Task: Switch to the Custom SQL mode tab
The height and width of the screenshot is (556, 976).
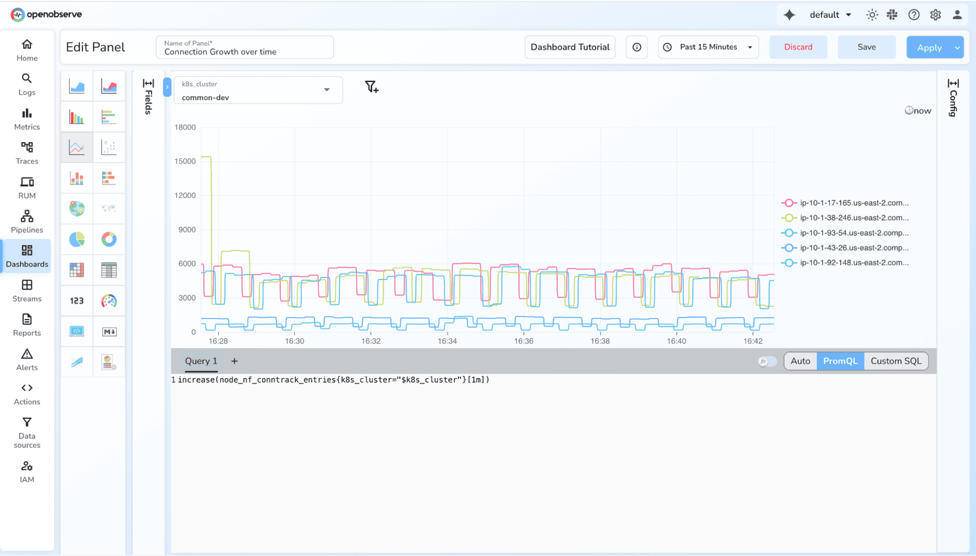Action: [x=896, y=361]
